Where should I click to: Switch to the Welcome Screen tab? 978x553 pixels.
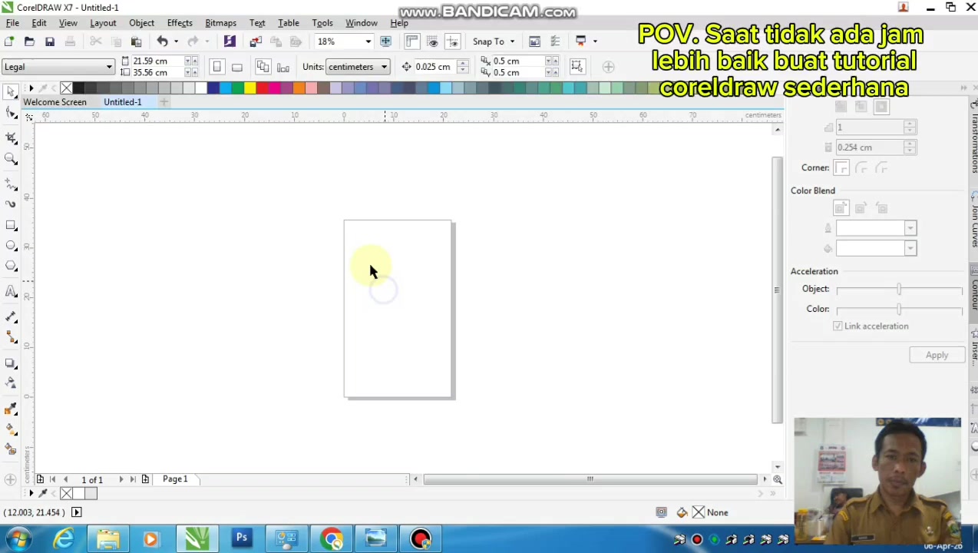[x=55, y=102]
